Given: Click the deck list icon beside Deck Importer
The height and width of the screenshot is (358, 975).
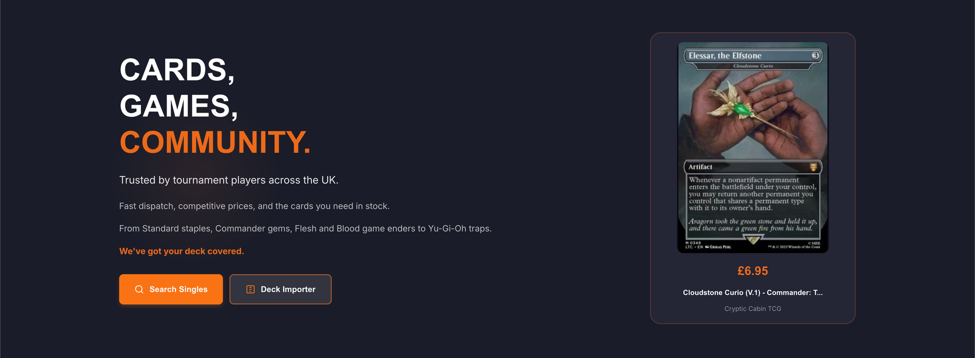Looking at the screenshot, I should (251, 289).
